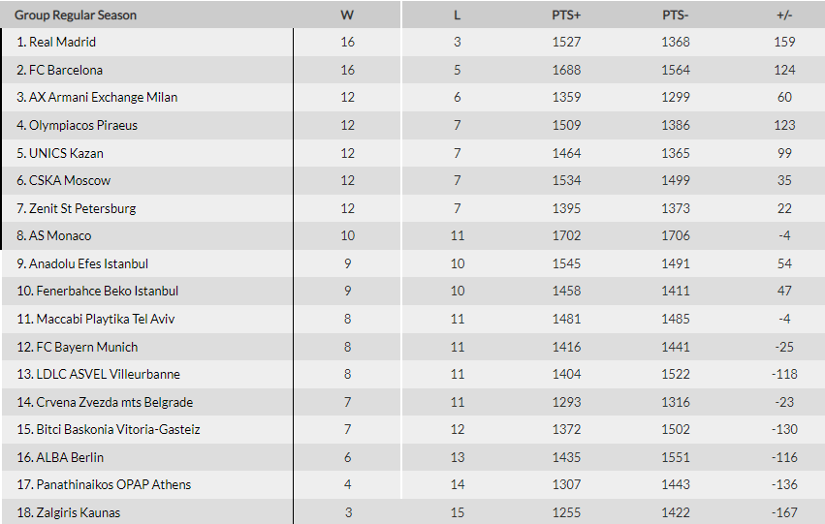Screen dimensions: 825x524
Task: Click the Real Madrid team name
Action: [63, 43]
